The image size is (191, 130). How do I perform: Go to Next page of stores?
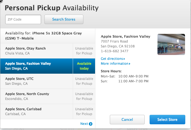pos(84,124)
